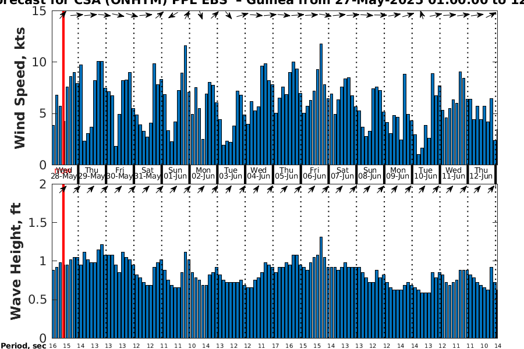Click the shortest wind speed bar on Tue 10-Jun

pyautogui.click(x=419, y=159)
